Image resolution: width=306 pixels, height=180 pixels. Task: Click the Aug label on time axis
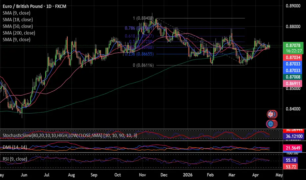pyautogui.click(x=72, y=175)
